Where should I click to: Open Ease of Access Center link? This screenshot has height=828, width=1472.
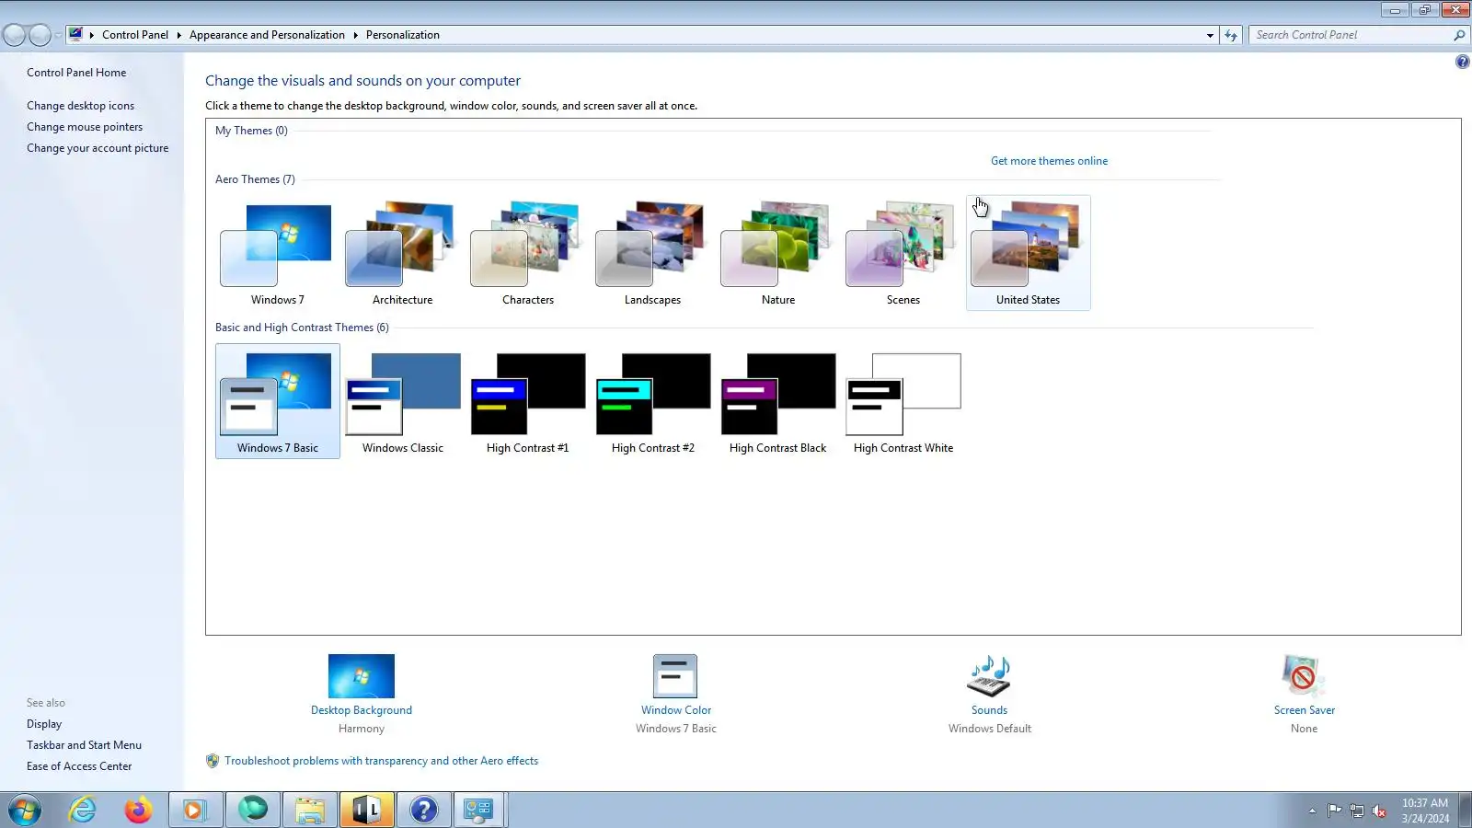(x=79, y=766)
